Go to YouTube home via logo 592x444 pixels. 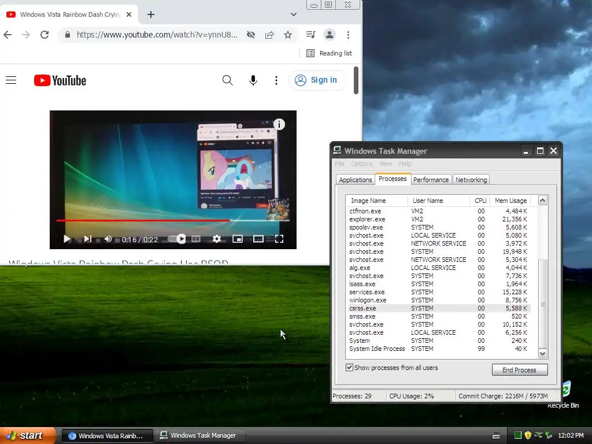pos(60,80)
